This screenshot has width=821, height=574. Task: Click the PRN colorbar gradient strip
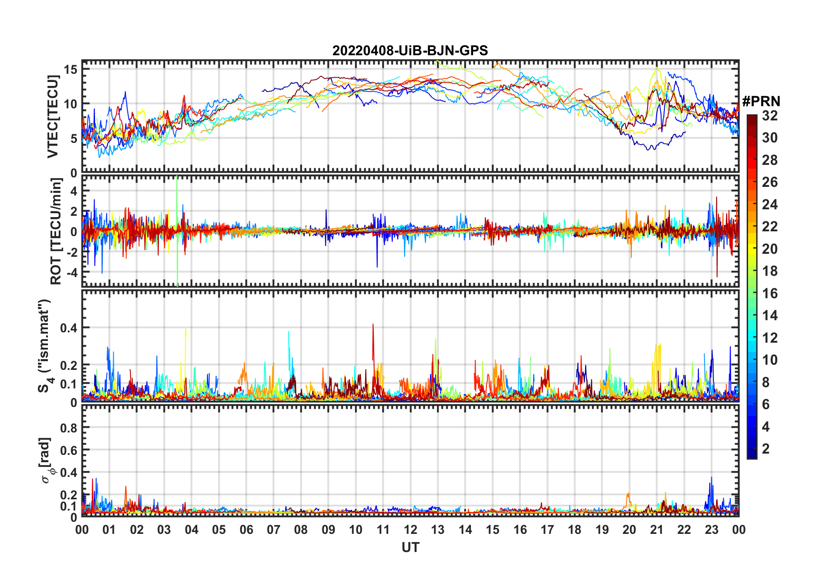click(x=752, y=287)
